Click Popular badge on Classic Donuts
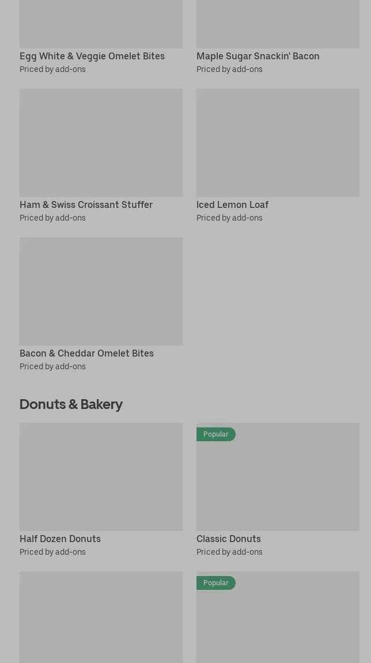This screenshot has width=371, height=663. (x=216, y=434)
